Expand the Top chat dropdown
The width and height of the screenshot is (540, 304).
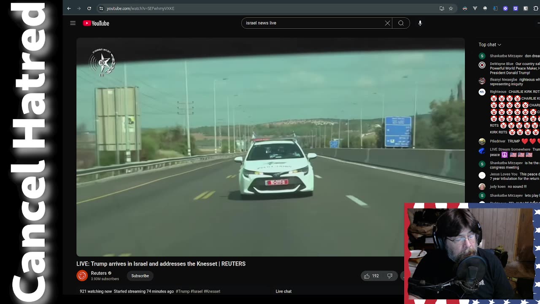pyautogui.click(x=490, y=45)
